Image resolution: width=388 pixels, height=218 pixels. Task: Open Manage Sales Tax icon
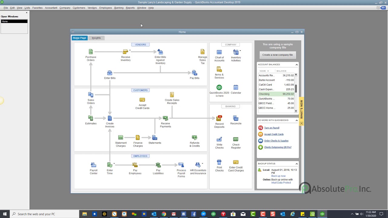(x=202, y=52)
